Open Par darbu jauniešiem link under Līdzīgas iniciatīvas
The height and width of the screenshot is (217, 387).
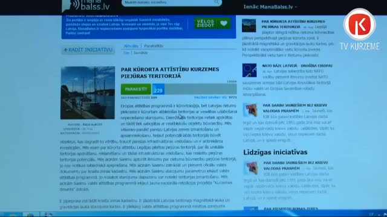tap(296, 166)
